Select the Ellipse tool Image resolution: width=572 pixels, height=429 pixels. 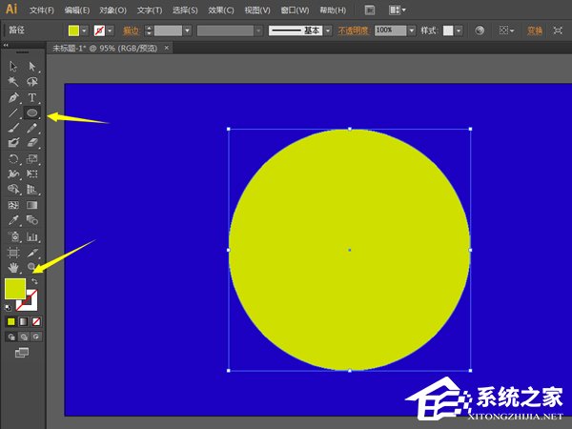pos(32,112)
